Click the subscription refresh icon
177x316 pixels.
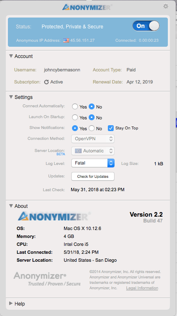click(x=47, y=82)
